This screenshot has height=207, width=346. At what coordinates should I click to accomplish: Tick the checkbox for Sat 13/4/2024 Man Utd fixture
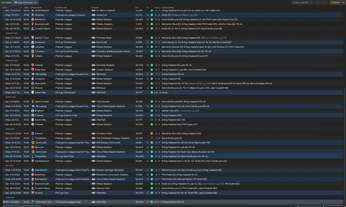pyautogui.click(x=4, y=147)
